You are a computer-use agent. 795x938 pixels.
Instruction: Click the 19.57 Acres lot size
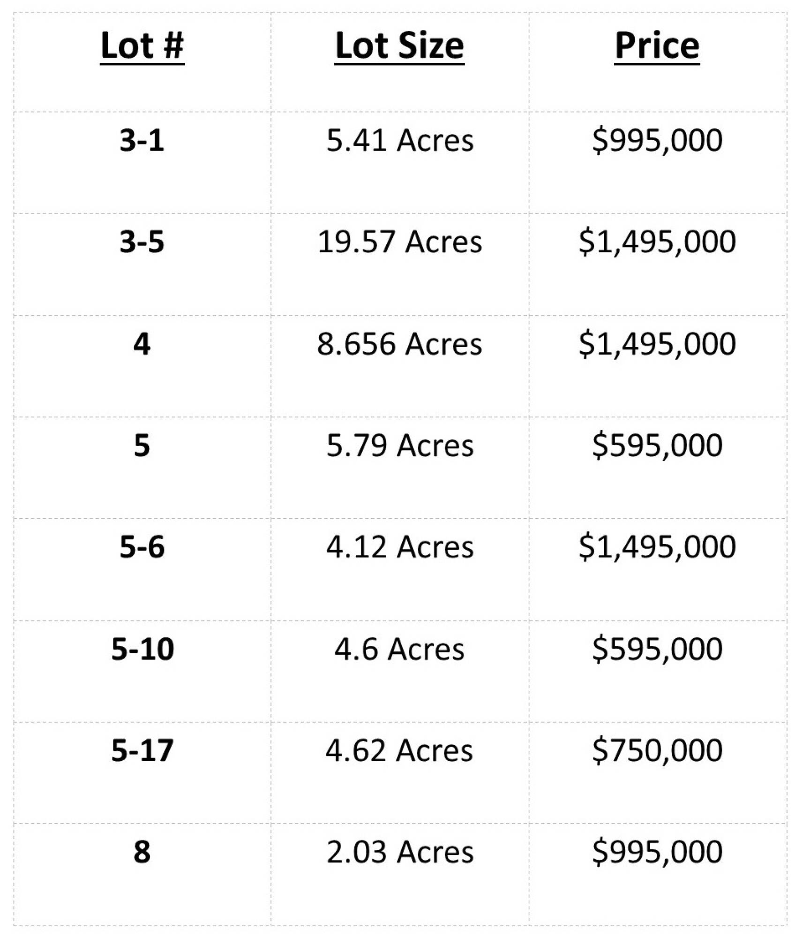tap(399, 242)
